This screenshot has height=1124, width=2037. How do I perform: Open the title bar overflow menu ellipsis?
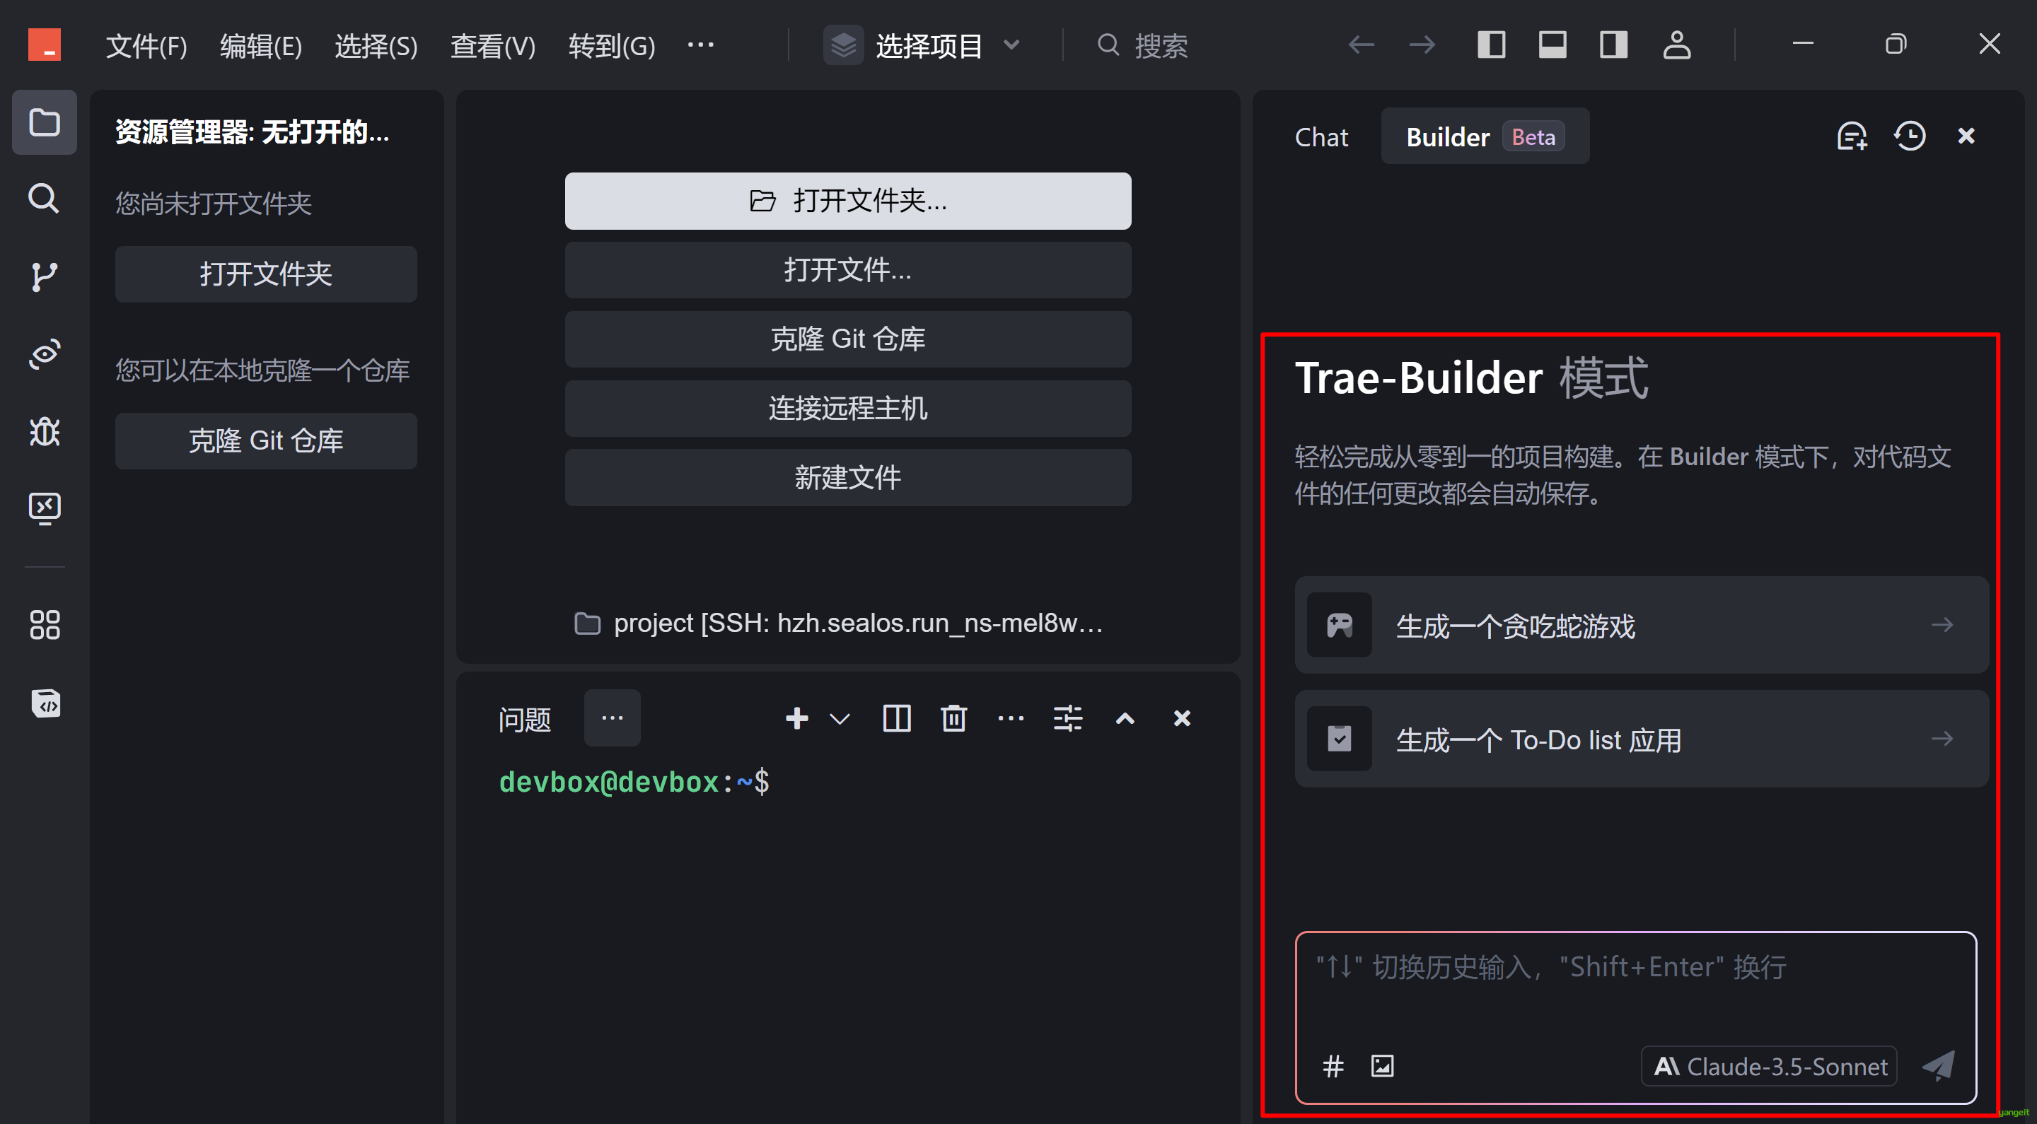pos(701,45)
